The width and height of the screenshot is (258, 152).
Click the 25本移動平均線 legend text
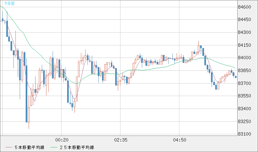point(77,147)
